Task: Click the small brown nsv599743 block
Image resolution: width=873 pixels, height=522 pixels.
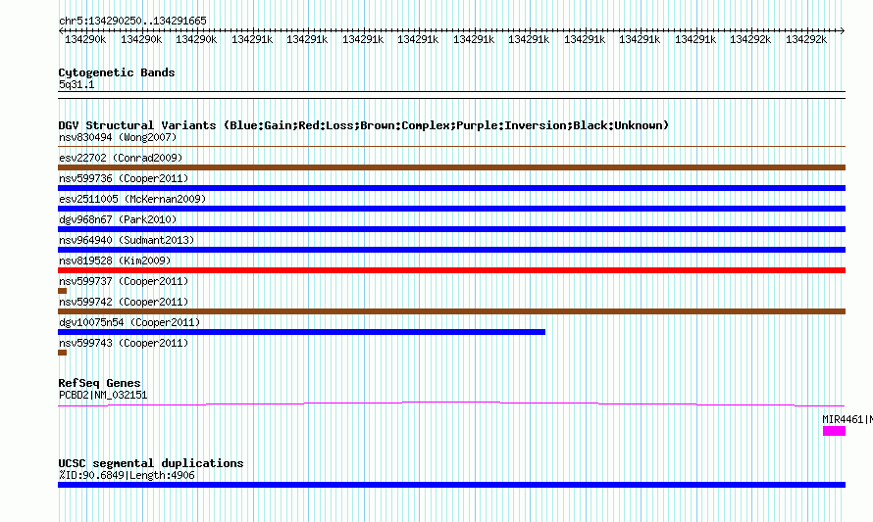Action: (63, 353)
